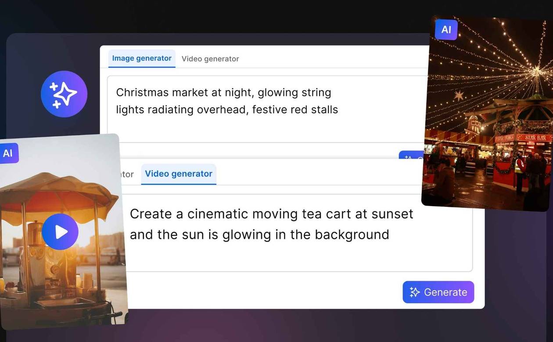Play the tea cart video
The height and width of the screenshot is (342, 553).
60,232
